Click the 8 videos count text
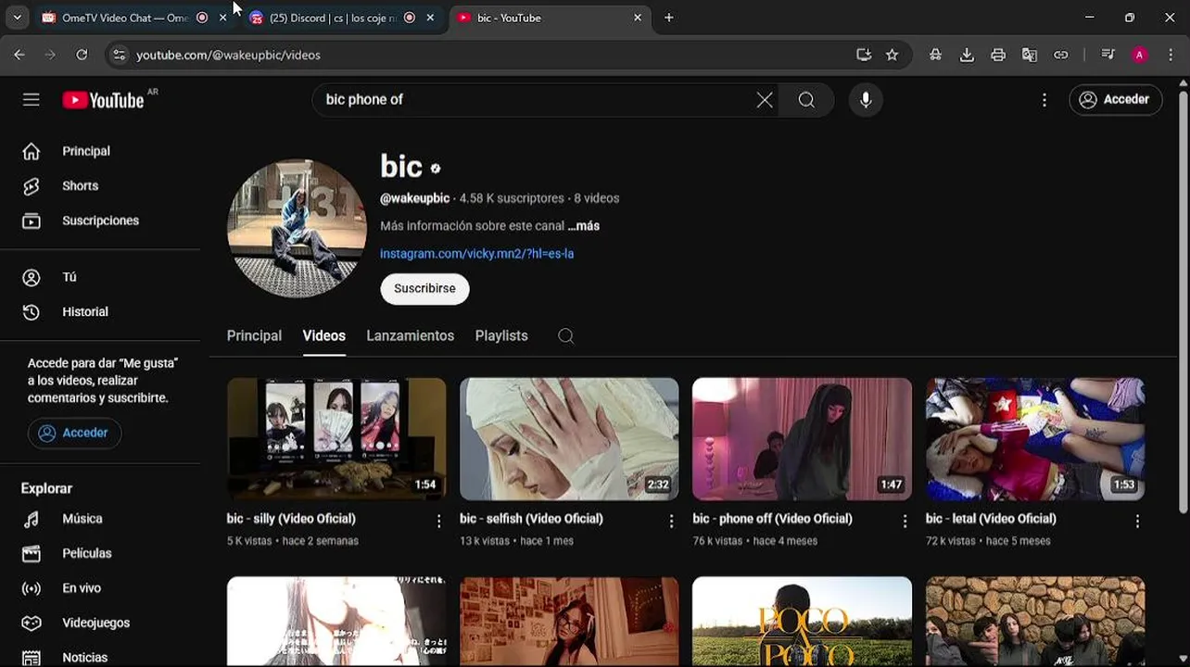The image size is (1190, 667). click(596, 198)
